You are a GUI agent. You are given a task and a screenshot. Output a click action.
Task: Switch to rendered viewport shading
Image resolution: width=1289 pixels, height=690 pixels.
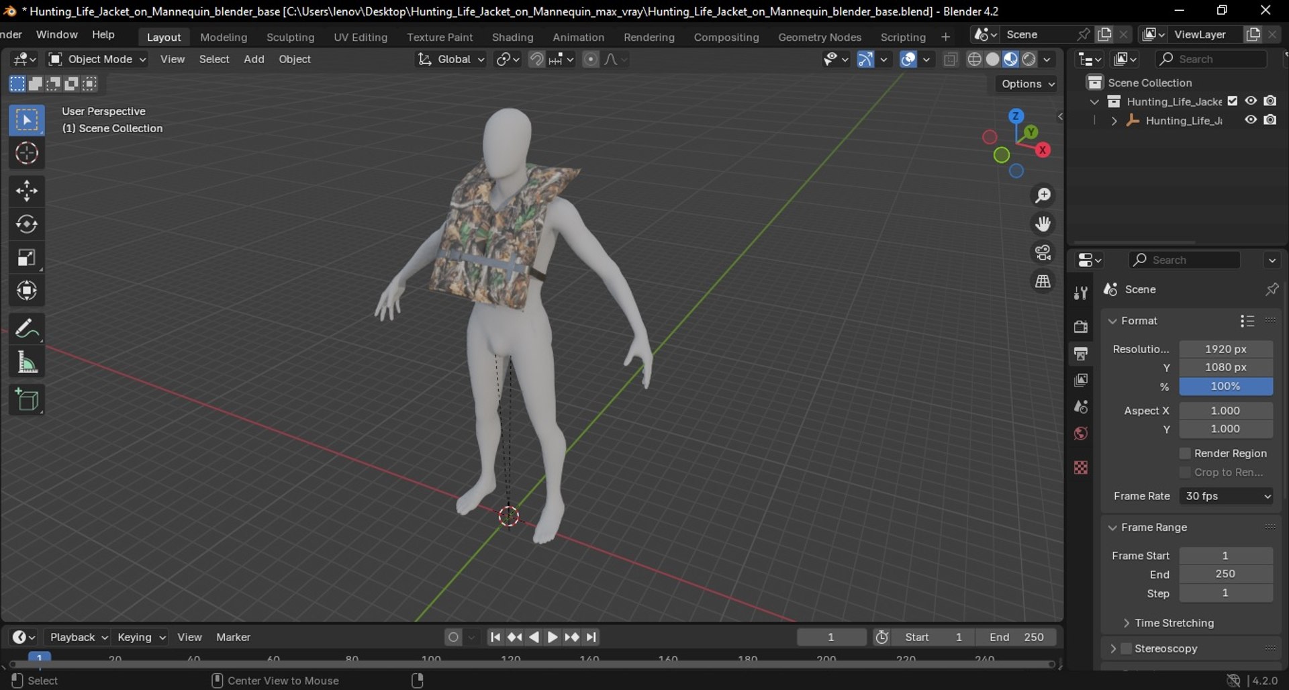1029,59
